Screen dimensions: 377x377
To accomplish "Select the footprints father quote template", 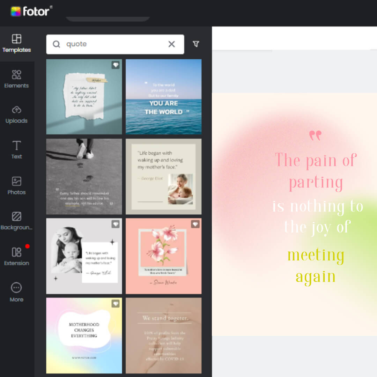I will tap(84, 176).
